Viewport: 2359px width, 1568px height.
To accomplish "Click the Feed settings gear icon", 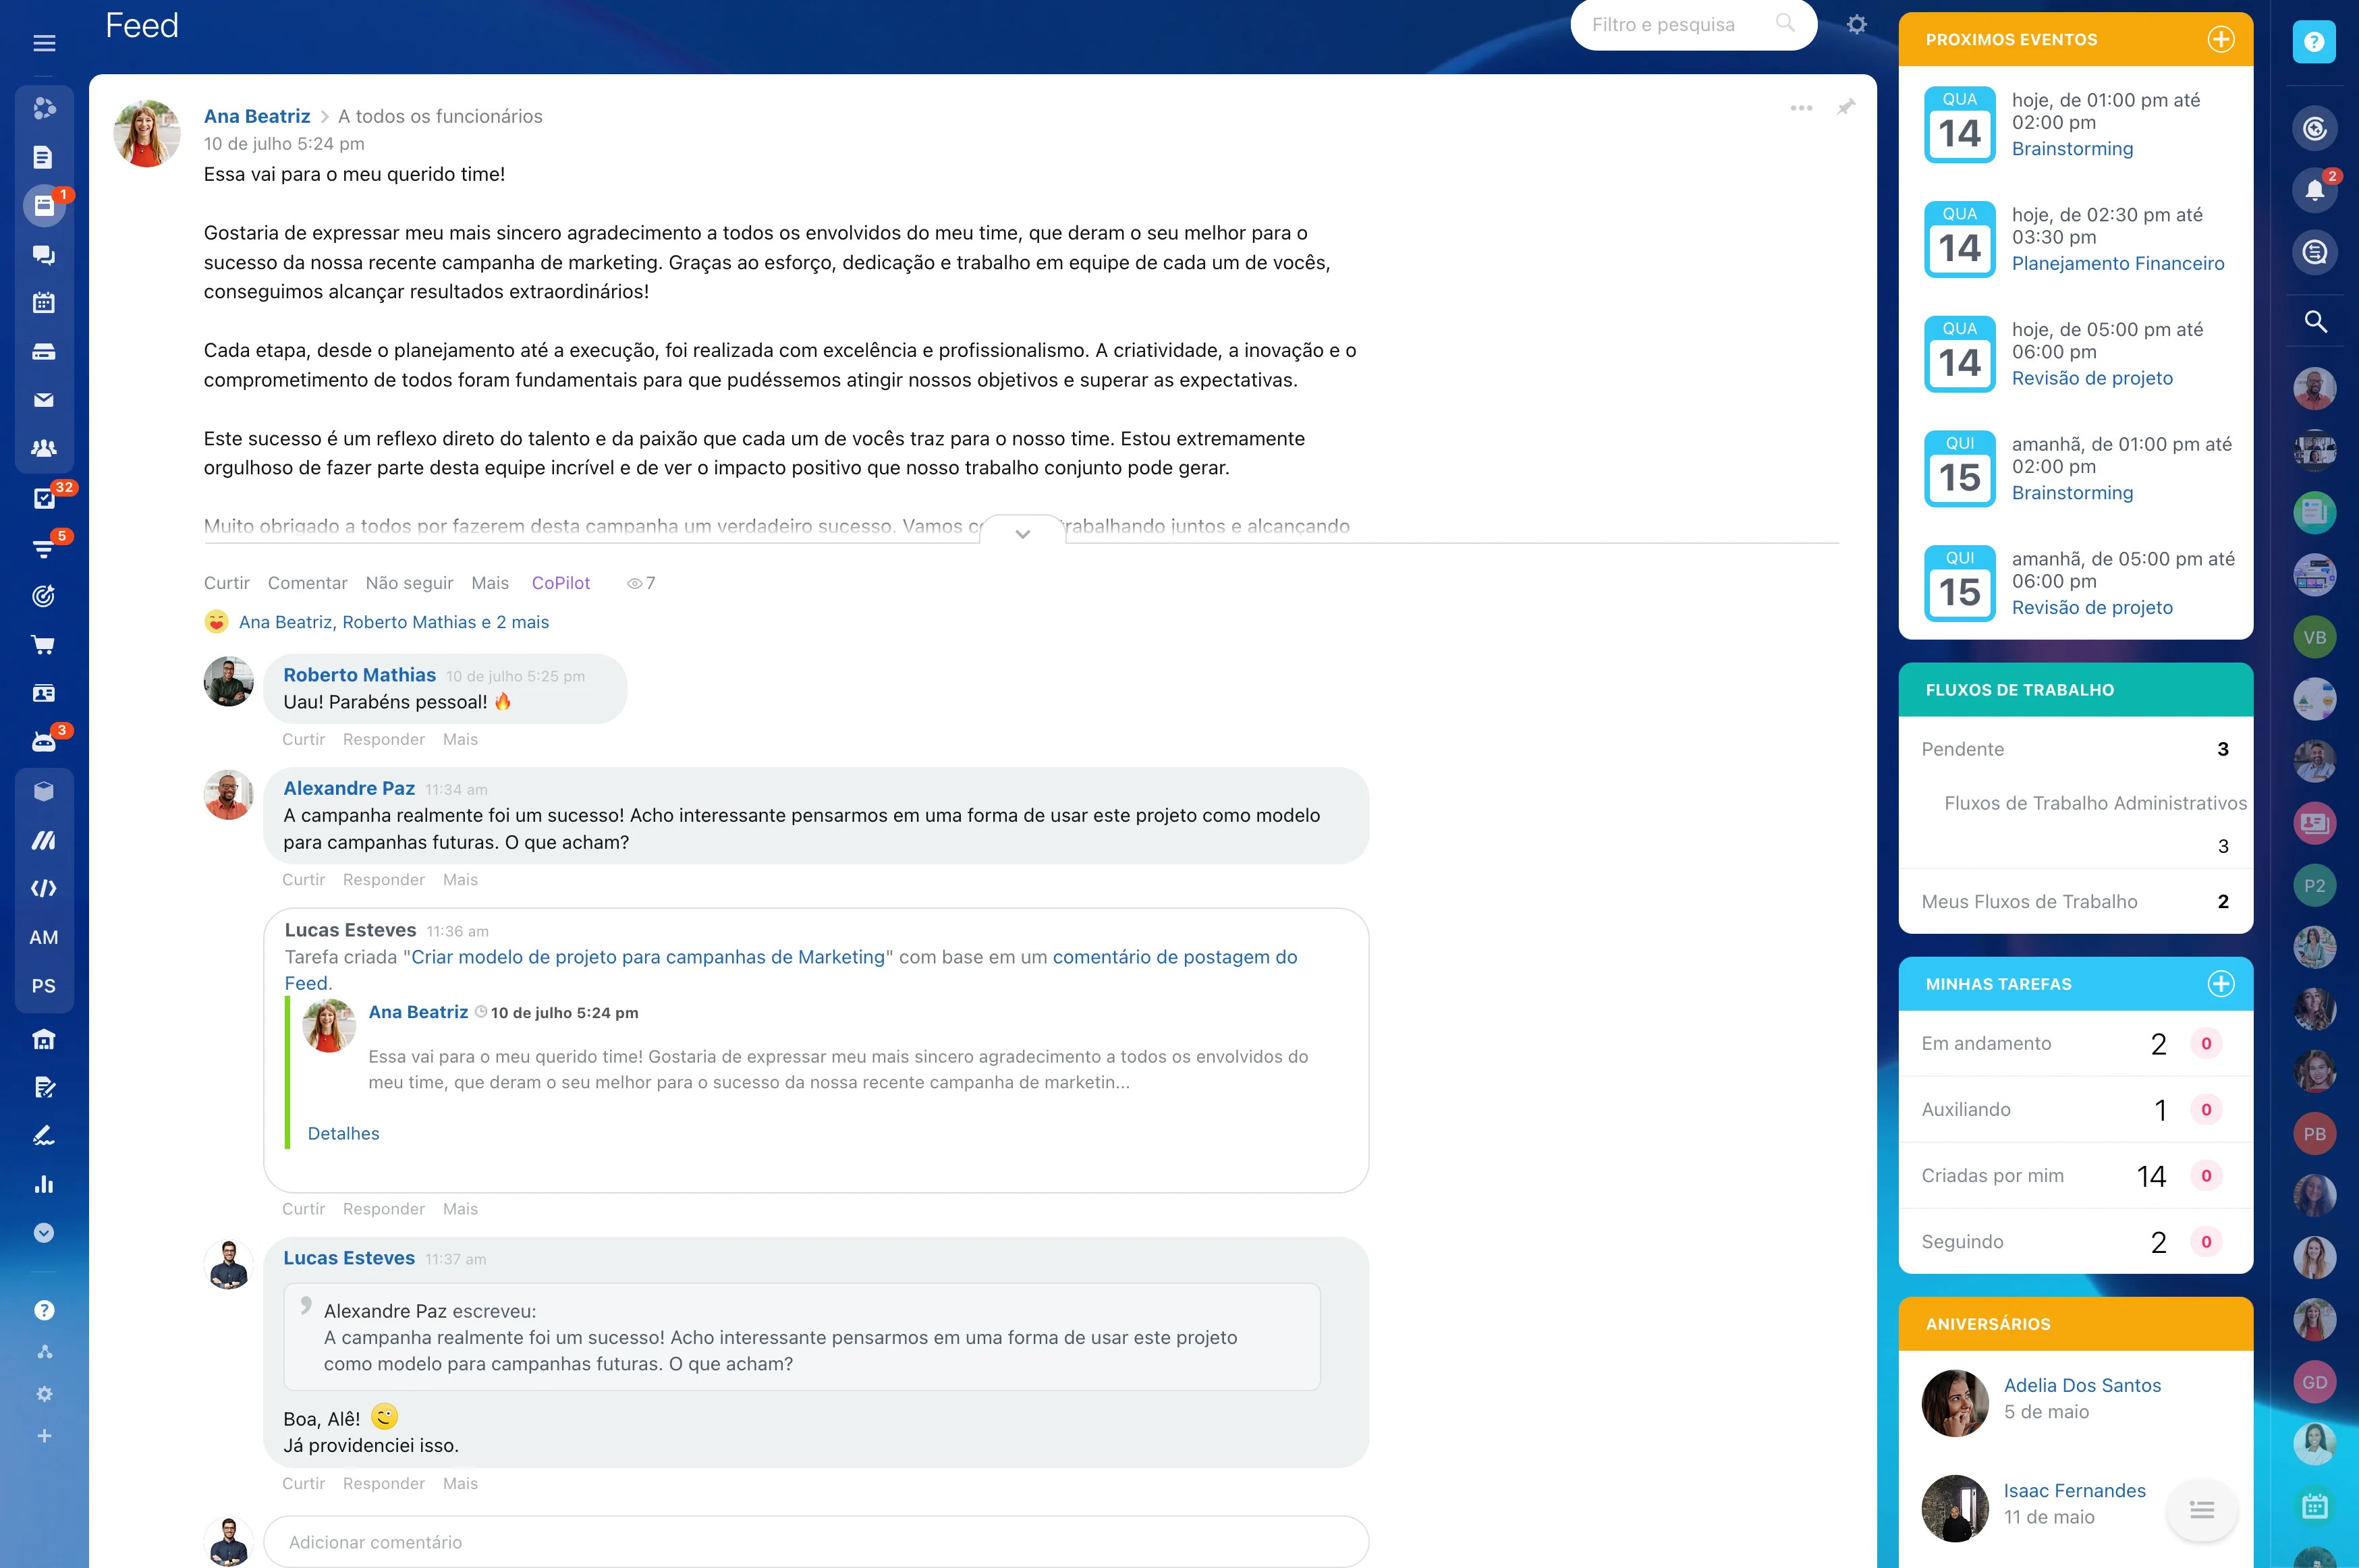I will tap(1857, 25).
